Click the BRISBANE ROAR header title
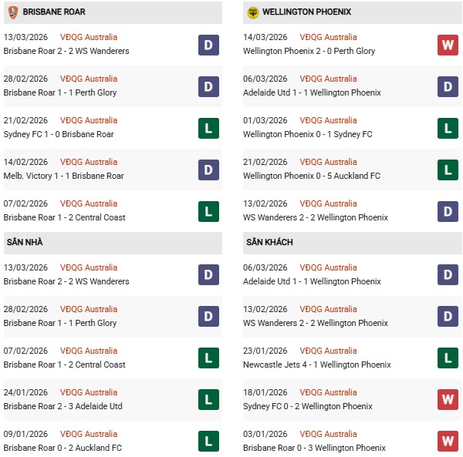Viewport: 463px width, 457px height. click(x=54, y=12)
